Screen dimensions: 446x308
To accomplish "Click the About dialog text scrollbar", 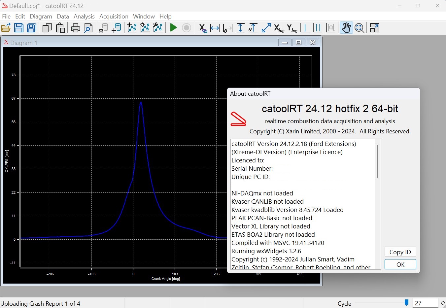I will point(378,162).
